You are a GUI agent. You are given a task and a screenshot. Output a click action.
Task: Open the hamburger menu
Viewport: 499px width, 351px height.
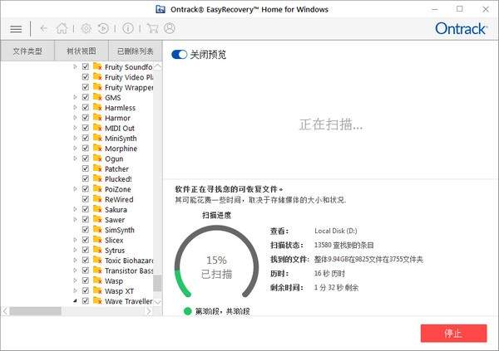16,28
